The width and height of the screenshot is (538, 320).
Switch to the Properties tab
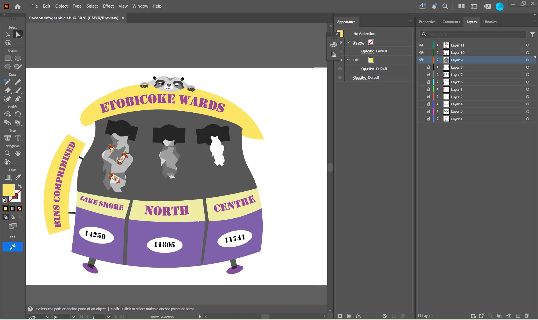click(427, 22)
